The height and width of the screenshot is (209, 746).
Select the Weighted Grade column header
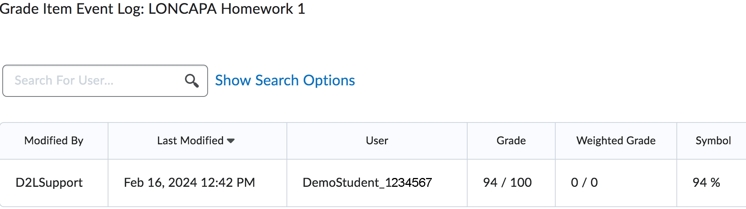click(x=616, y=140)
